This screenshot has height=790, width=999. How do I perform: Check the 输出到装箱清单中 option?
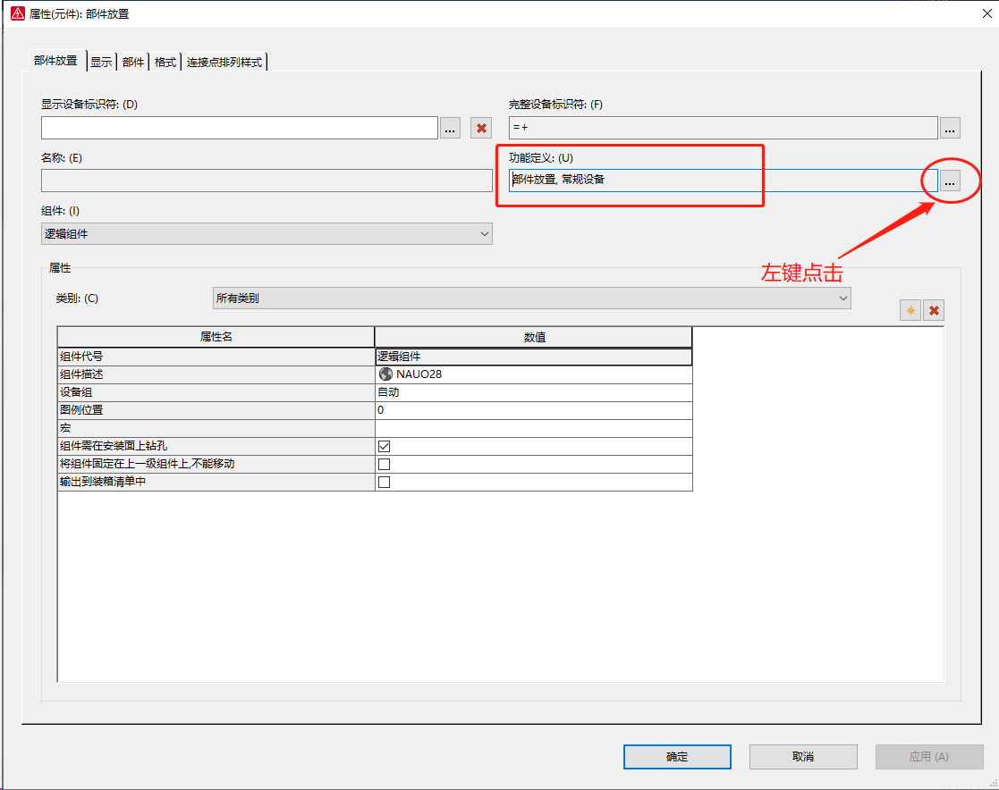pos(384,481)
